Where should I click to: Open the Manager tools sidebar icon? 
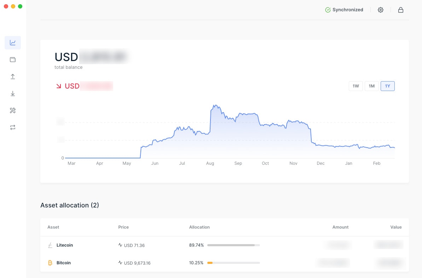pos(13,110)
